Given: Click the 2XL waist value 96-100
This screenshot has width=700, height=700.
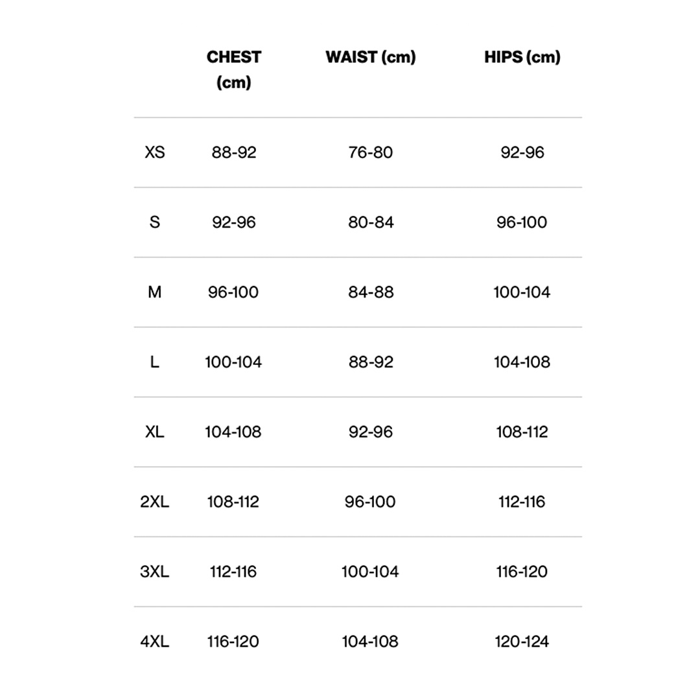Looking at the screenshot, I should [x=371, y=502].
